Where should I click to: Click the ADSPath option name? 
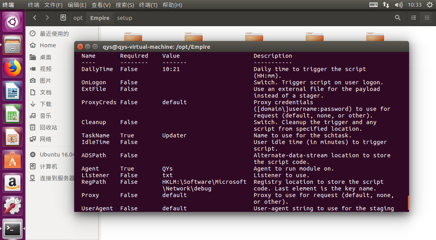[94, 155]
